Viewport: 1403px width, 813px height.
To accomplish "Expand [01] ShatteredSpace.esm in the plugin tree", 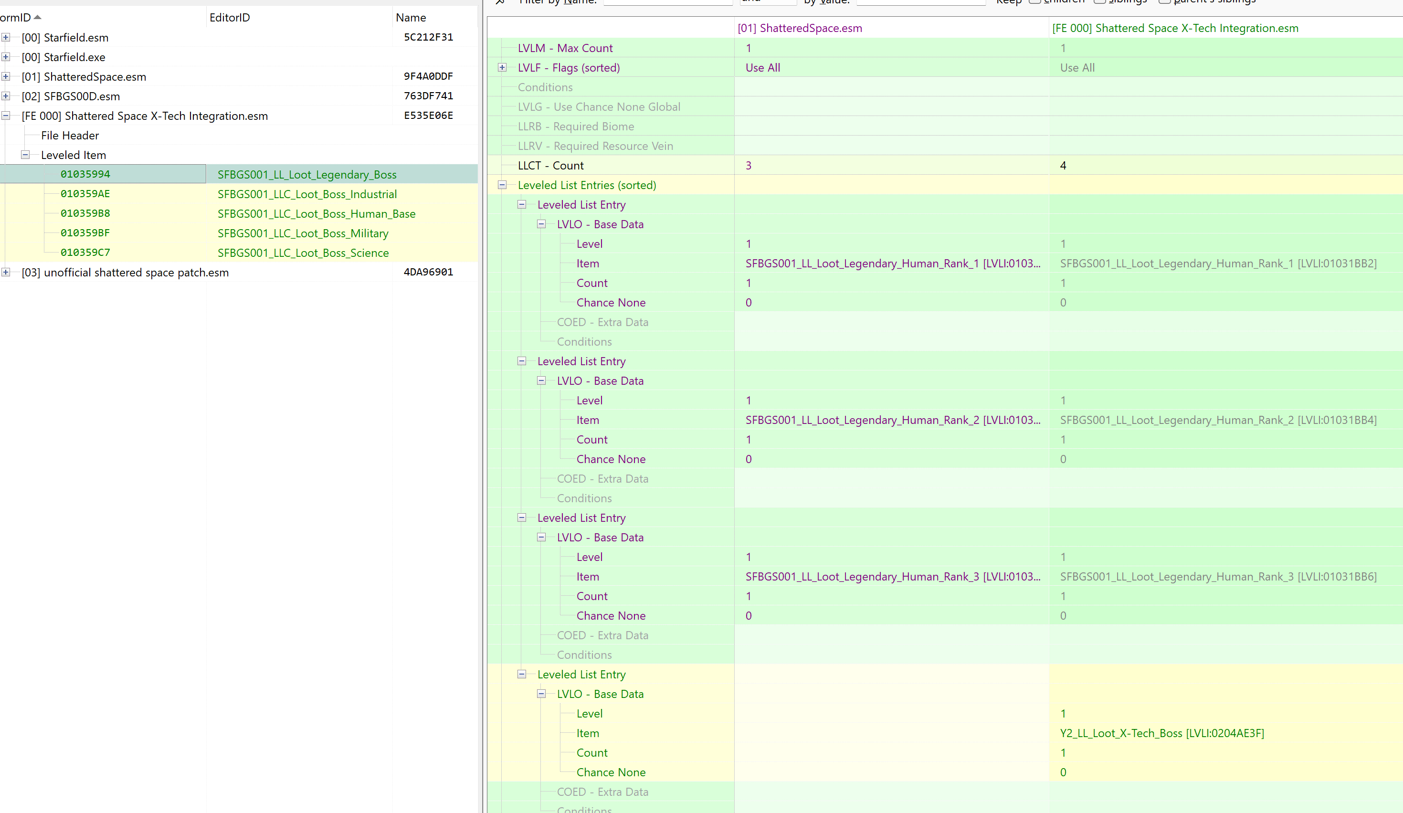I will click(6, 76).
